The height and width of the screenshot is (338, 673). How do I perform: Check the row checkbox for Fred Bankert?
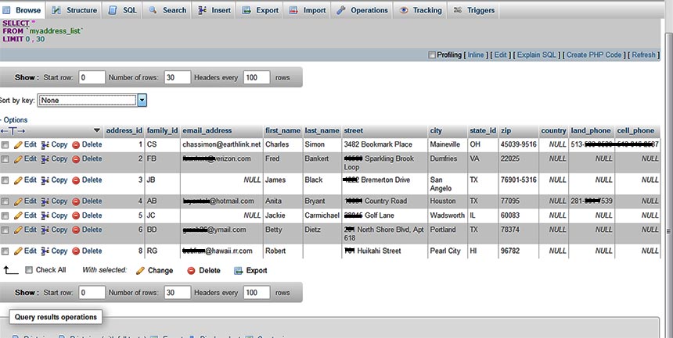point(5,160)
